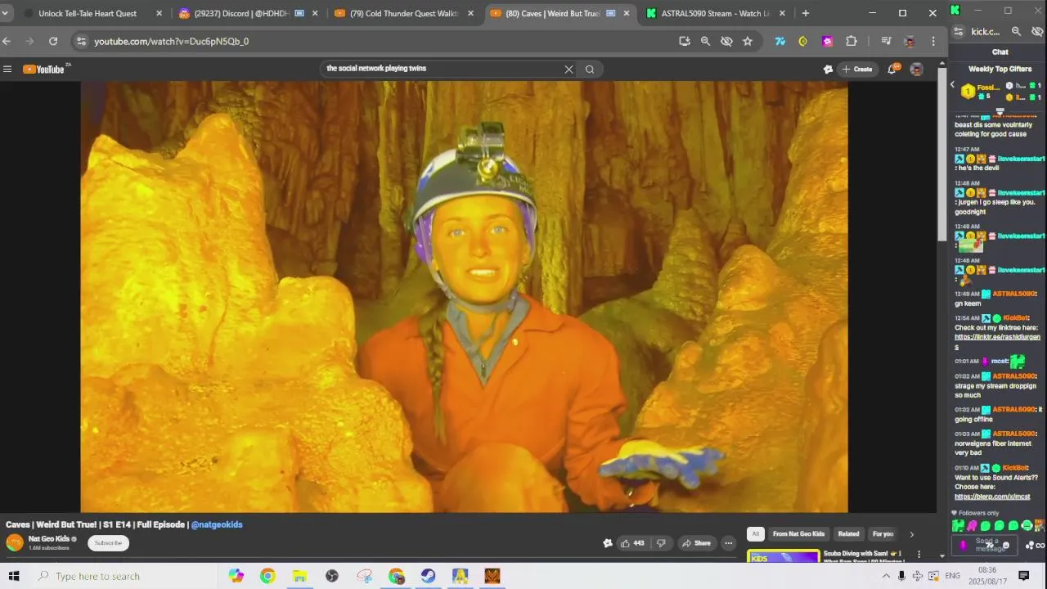Open zoom indicator in YouTube address bar
Viewport: 1047px width, 589px height.
click(705, 41)
